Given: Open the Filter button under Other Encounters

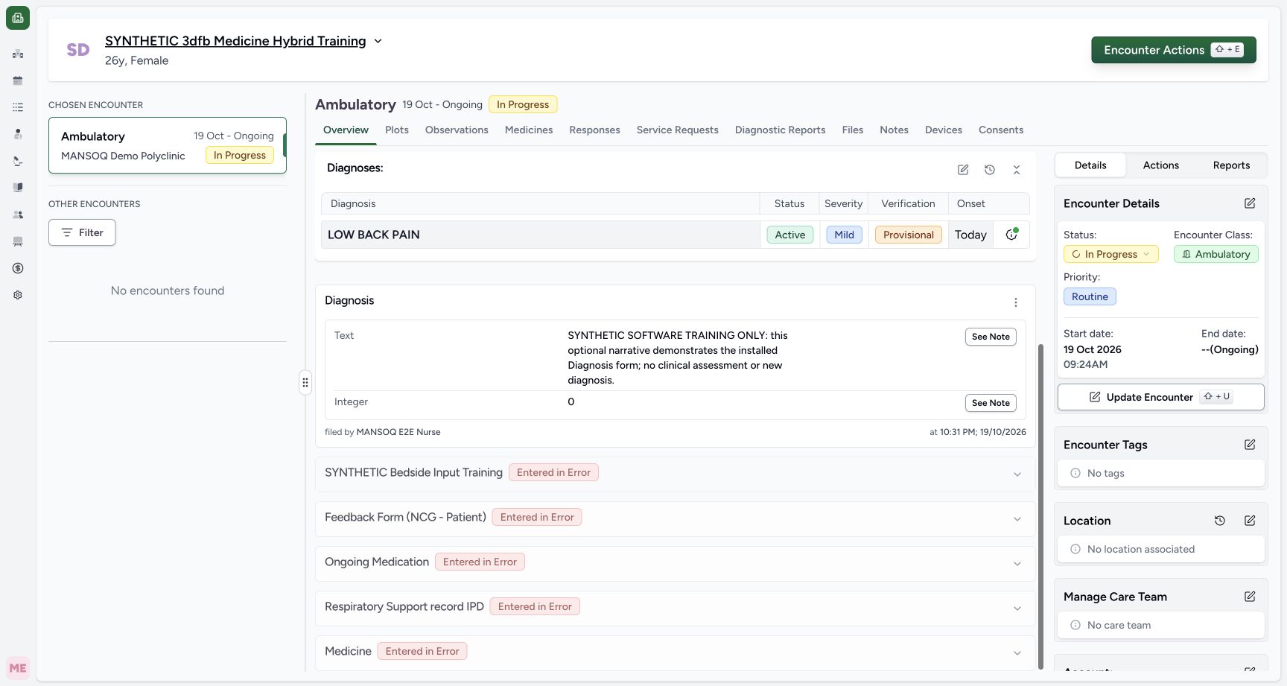Looking at the screenshot, I should tap(82, 232).
